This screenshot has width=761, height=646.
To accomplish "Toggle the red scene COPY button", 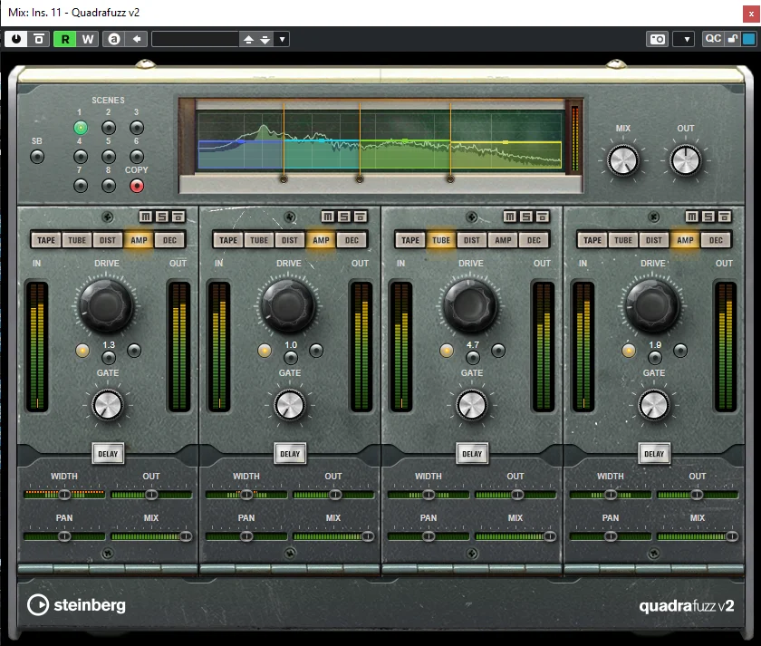I will tap(137, 186).
